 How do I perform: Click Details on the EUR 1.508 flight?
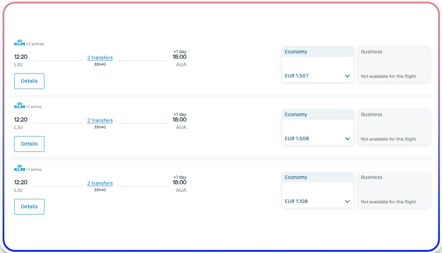(29, 143)
